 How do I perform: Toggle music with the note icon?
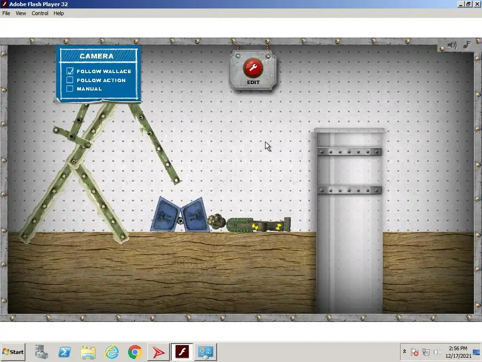pos(467,45)
